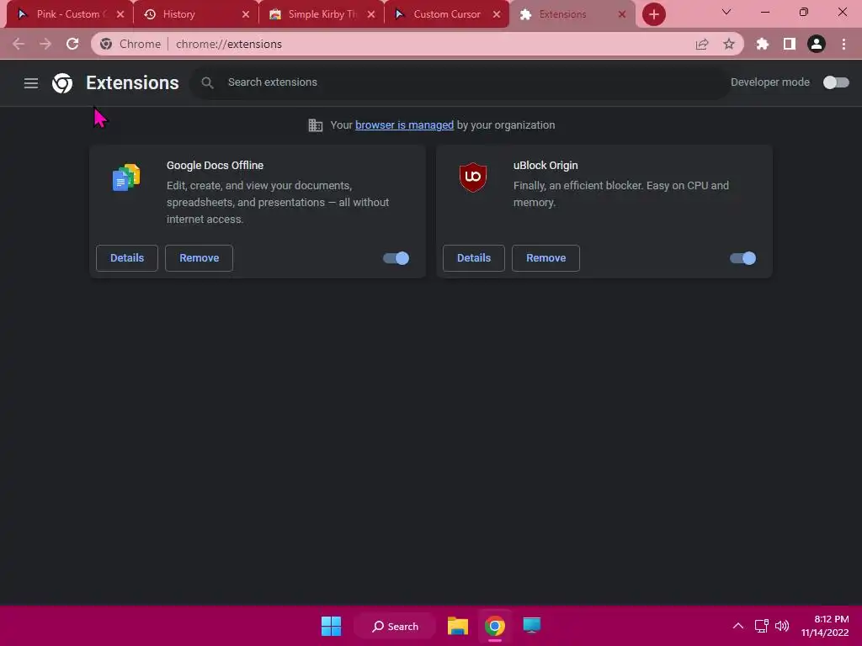Click the 'Extensions' page heading
Viewport: 862px width, 646px height.
(x=132, y=83)
